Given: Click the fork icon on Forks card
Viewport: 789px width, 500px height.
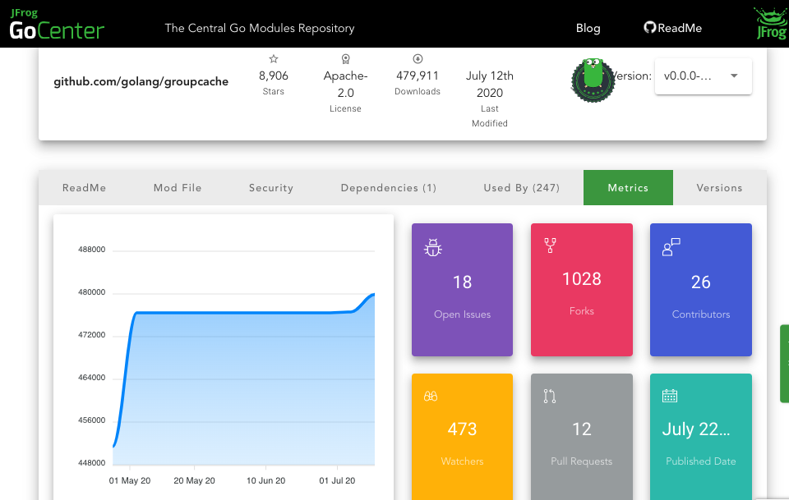Looking at the screenshot, I should (550, 245).
